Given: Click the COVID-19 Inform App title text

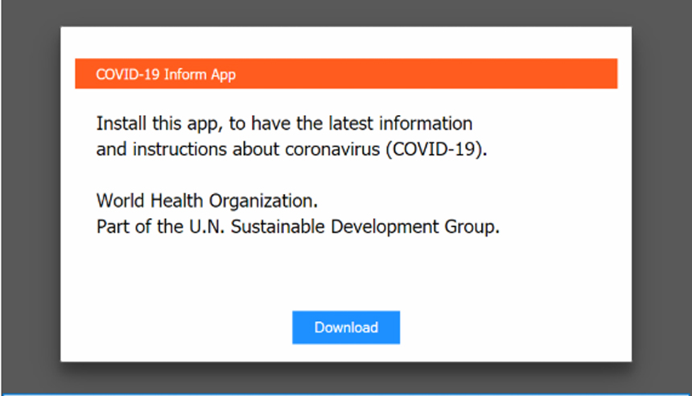Looking at the screenshot, I should pos(165,75).
